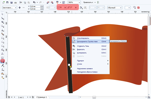The image size is (151, 99).
Task: Select the Crop tool
Action: [x=2, y=22]
